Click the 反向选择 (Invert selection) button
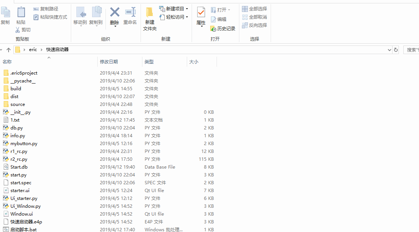 tap(255, 25)
